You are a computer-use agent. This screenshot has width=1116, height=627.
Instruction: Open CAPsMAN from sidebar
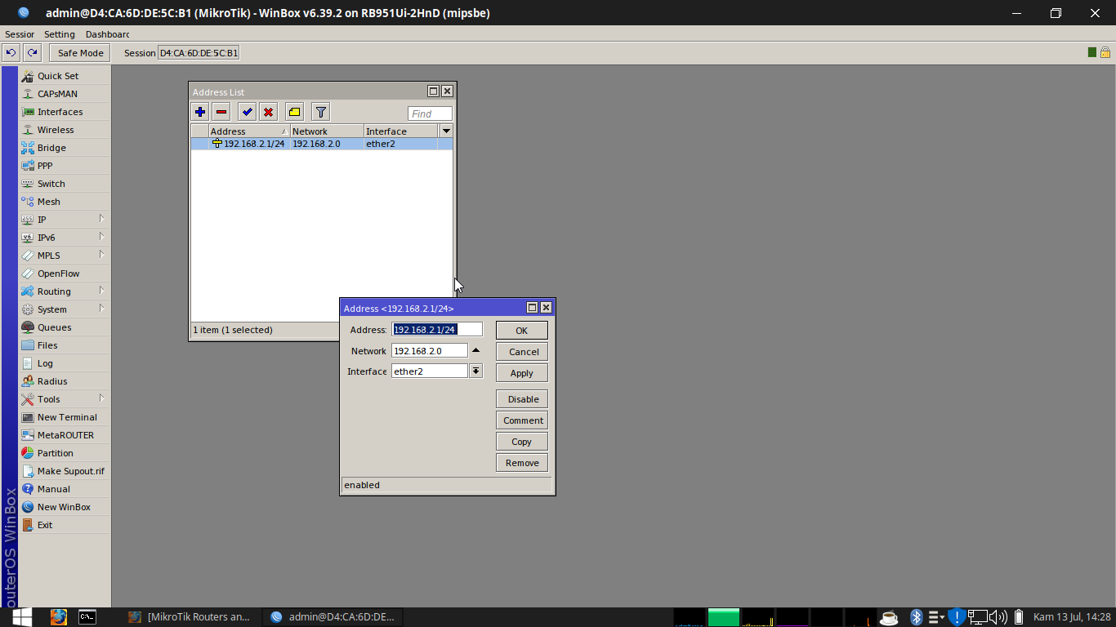coord(65,94)
